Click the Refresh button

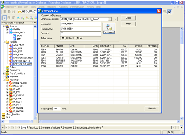click(x=152, y=108)
